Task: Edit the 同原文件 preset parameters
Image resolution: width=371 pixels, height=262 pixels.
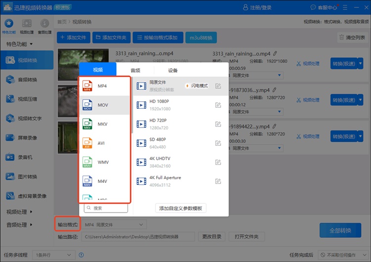Action: pyautogui.click(x=218, y=86)
